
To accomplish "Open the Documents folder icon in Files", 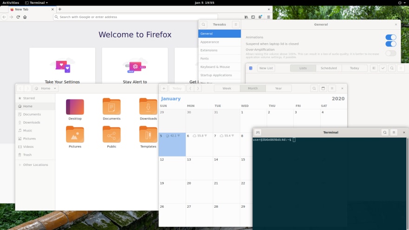I will coord(112,106).
